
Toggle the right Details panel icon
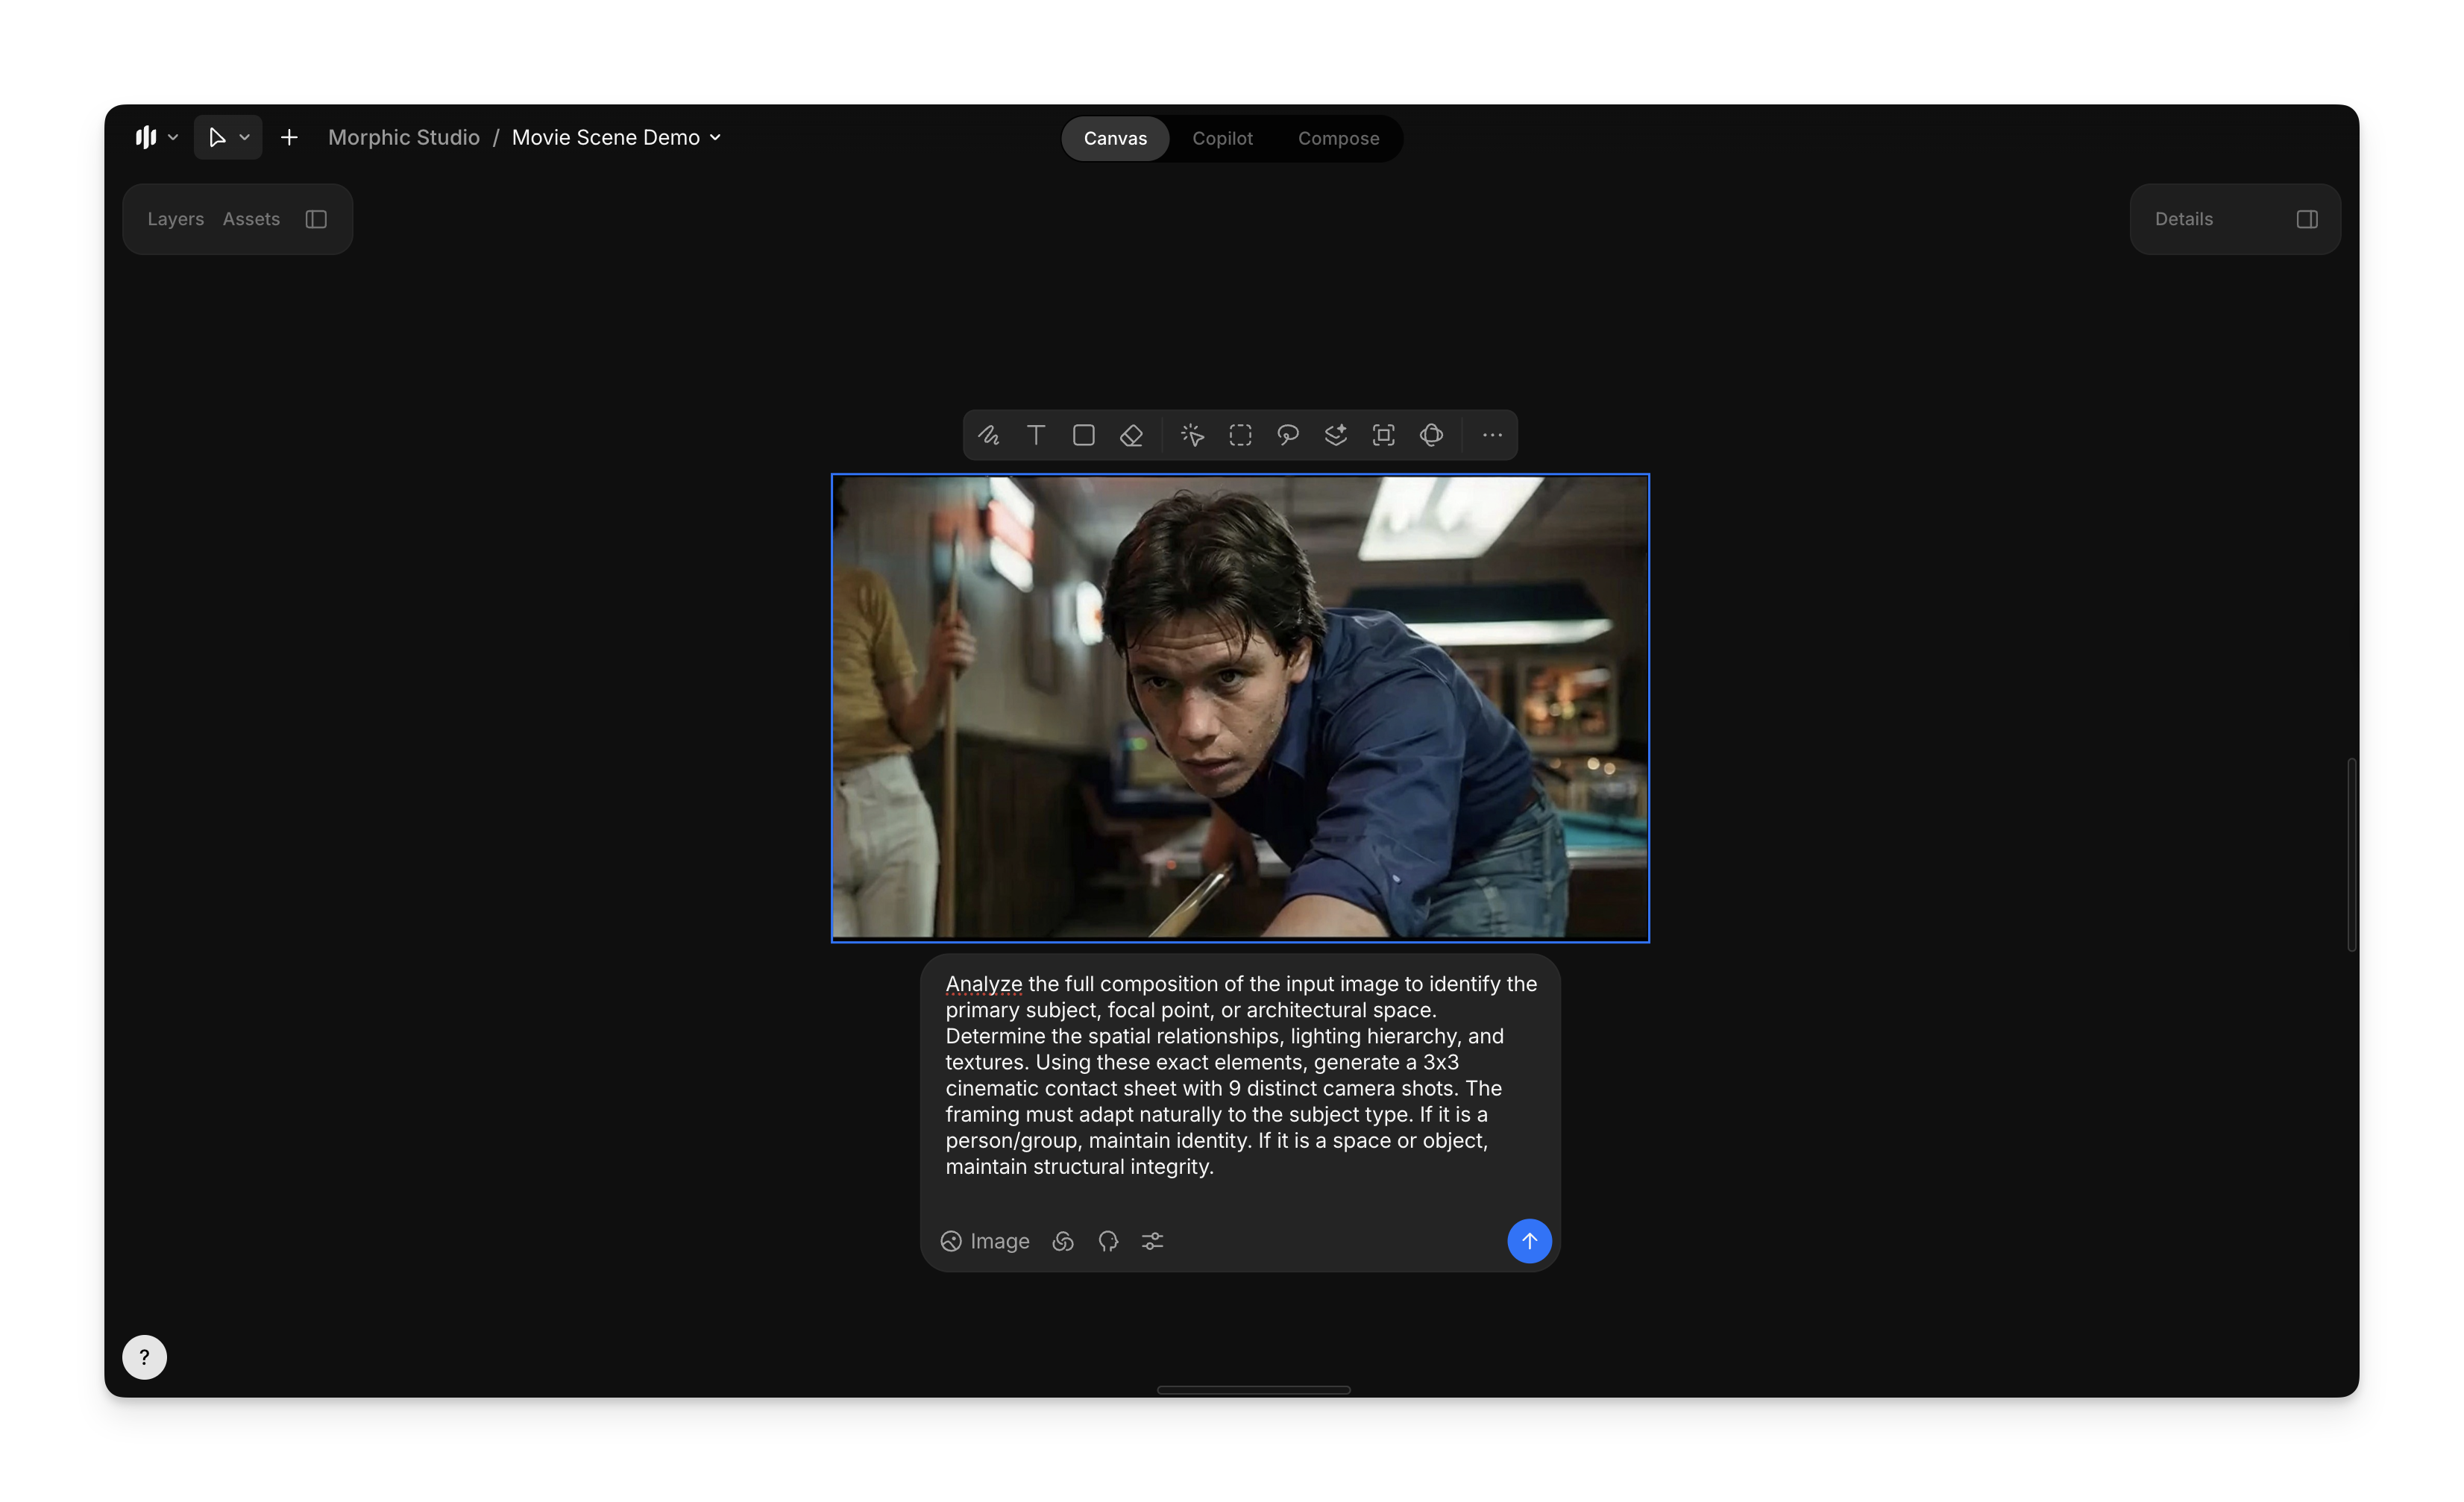coord(2306,219)
